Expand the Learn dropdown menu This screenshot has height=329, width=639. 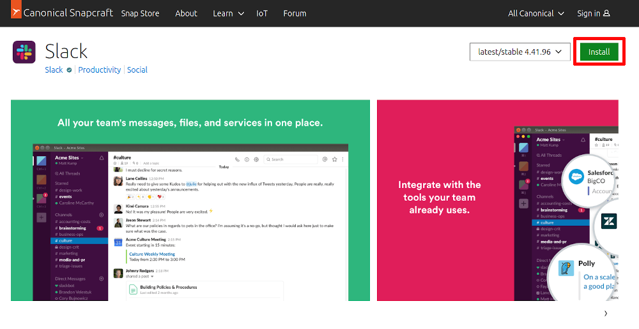click(228, 13)
